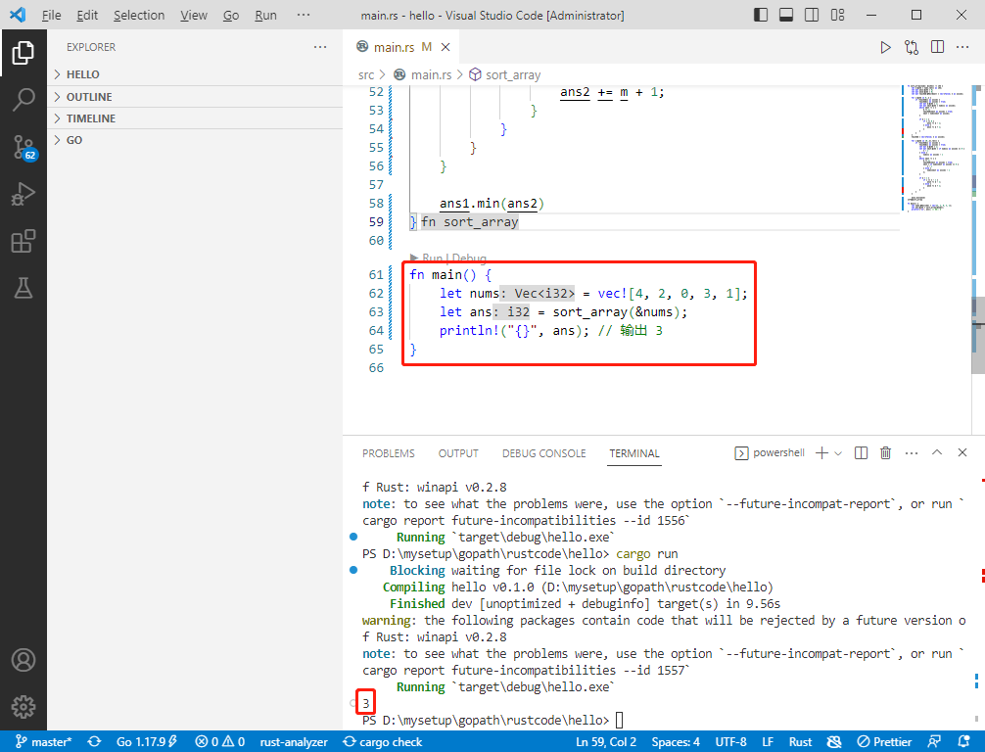Click Ln 59, Col 2 position indicator
Image resolution: width=985 pixels, height=752 pixels.
point(605,742)
